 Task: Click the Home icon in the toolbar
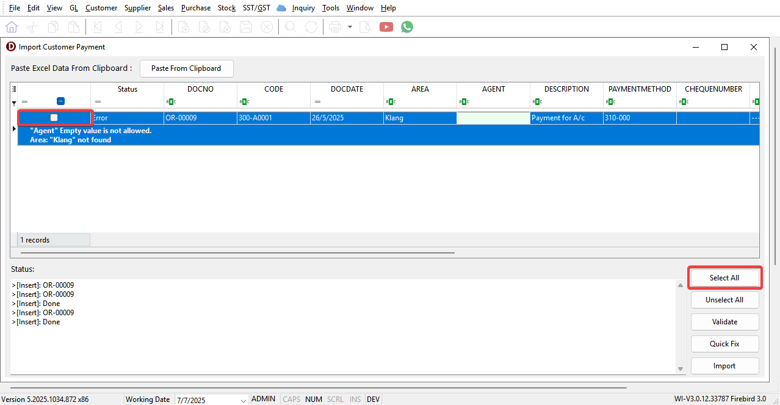(x=12, y=27)
